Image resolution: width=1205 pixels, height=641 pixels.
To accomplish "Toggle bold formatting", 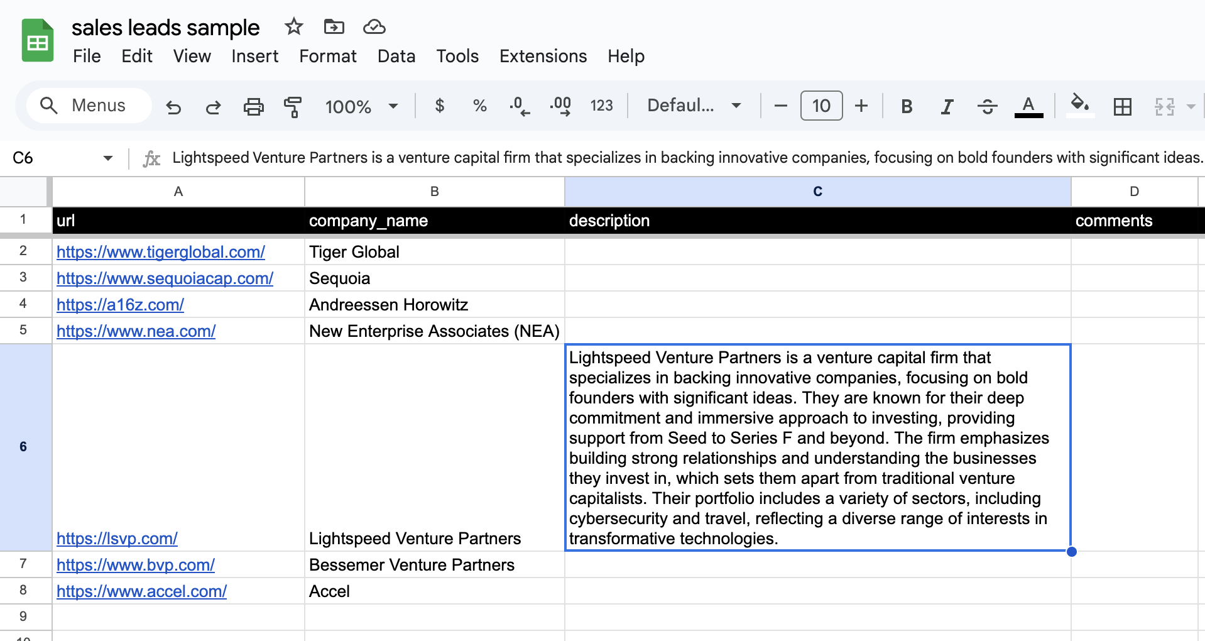I will coord(906,106).
